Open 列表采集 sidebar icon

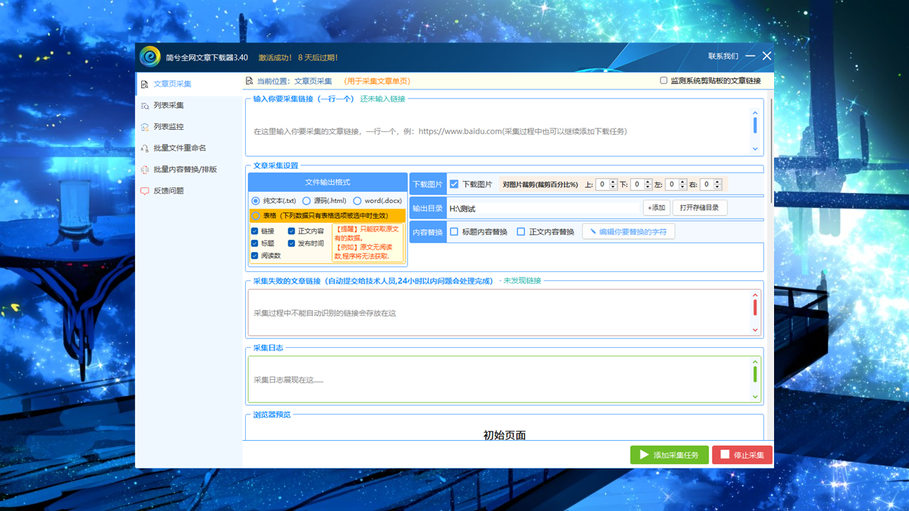pyautogui.click(x=145, y=105)
